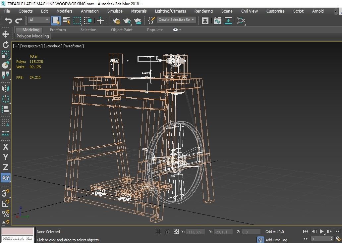Toggle the Select Object tool
Screen dimensions: 342x243
click(56, 21)
